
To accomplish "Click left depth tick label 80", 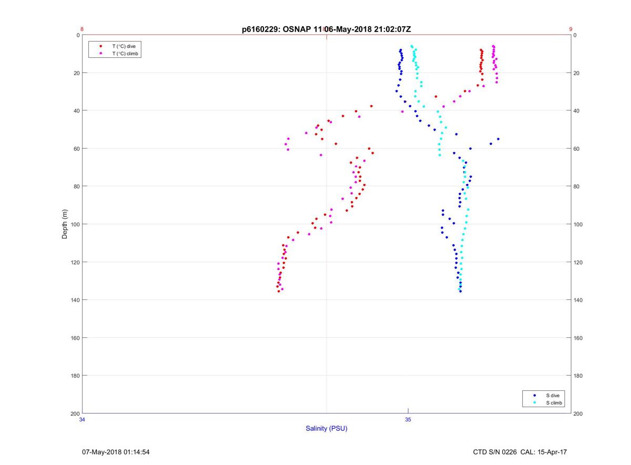I will 76,187.
